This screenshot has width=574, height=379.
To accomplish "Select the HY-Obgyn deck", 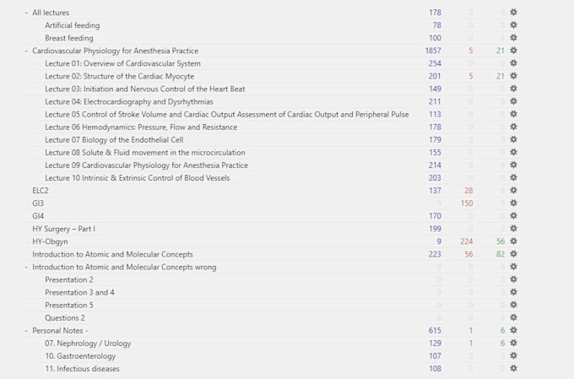I will 50,241.
